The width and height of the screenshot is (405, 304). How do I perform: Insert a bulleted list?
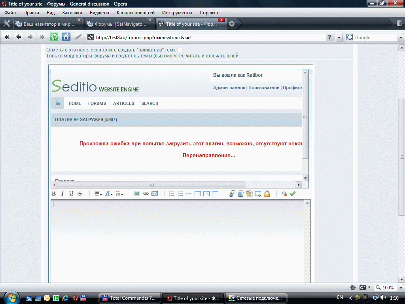172,194
